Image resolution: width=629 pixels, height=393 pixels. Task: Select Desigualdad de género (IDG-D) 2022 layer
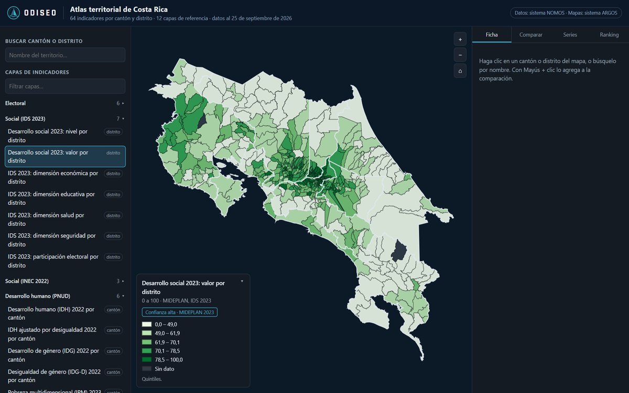(x=65, y=376)
